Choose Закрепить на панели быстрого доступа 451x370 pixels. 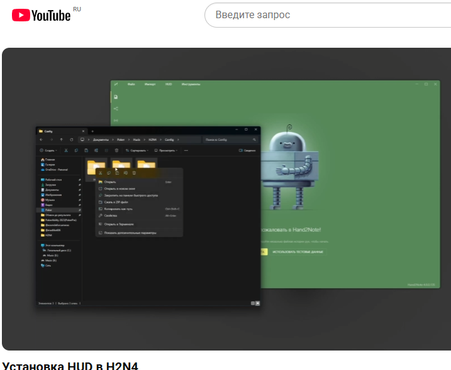[x=139, y=195]
